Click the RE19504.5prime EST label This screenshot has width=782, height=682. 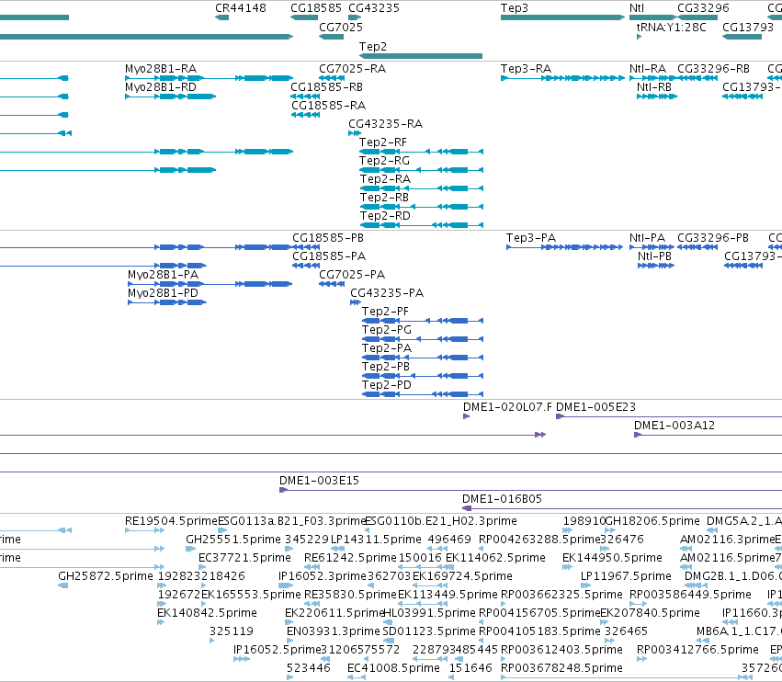click(x=172, y=521)
